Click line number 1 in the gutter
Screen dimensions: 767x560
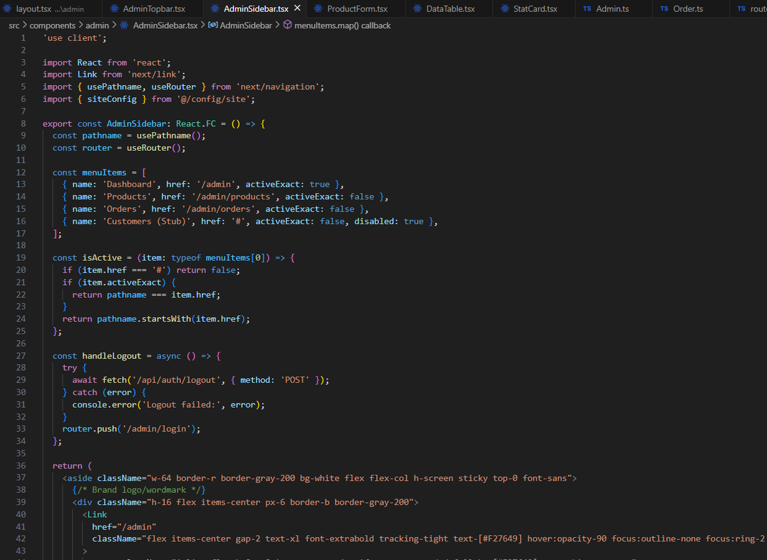coord(24,38)
